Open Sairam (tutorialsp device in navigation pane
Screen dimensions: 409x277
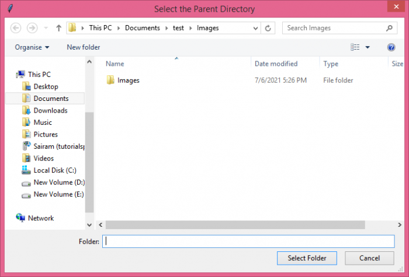coord(59,146)
